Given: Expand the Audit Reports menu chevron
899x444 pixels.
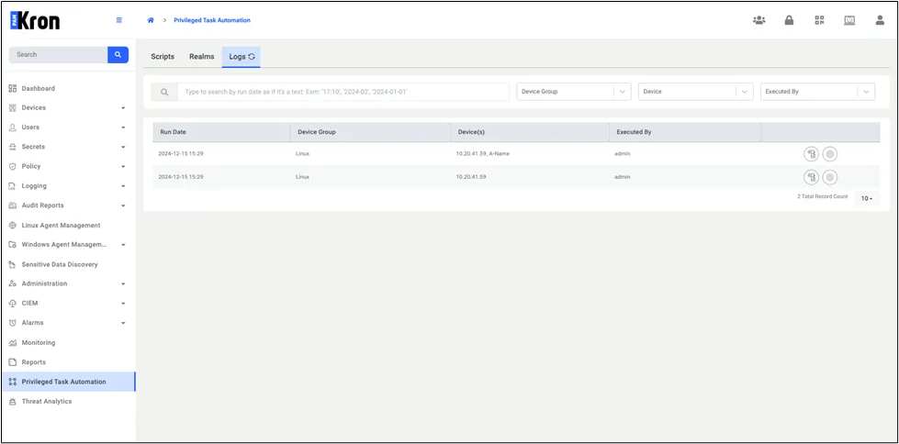Looking at the screenshot, I should point(123,205).
